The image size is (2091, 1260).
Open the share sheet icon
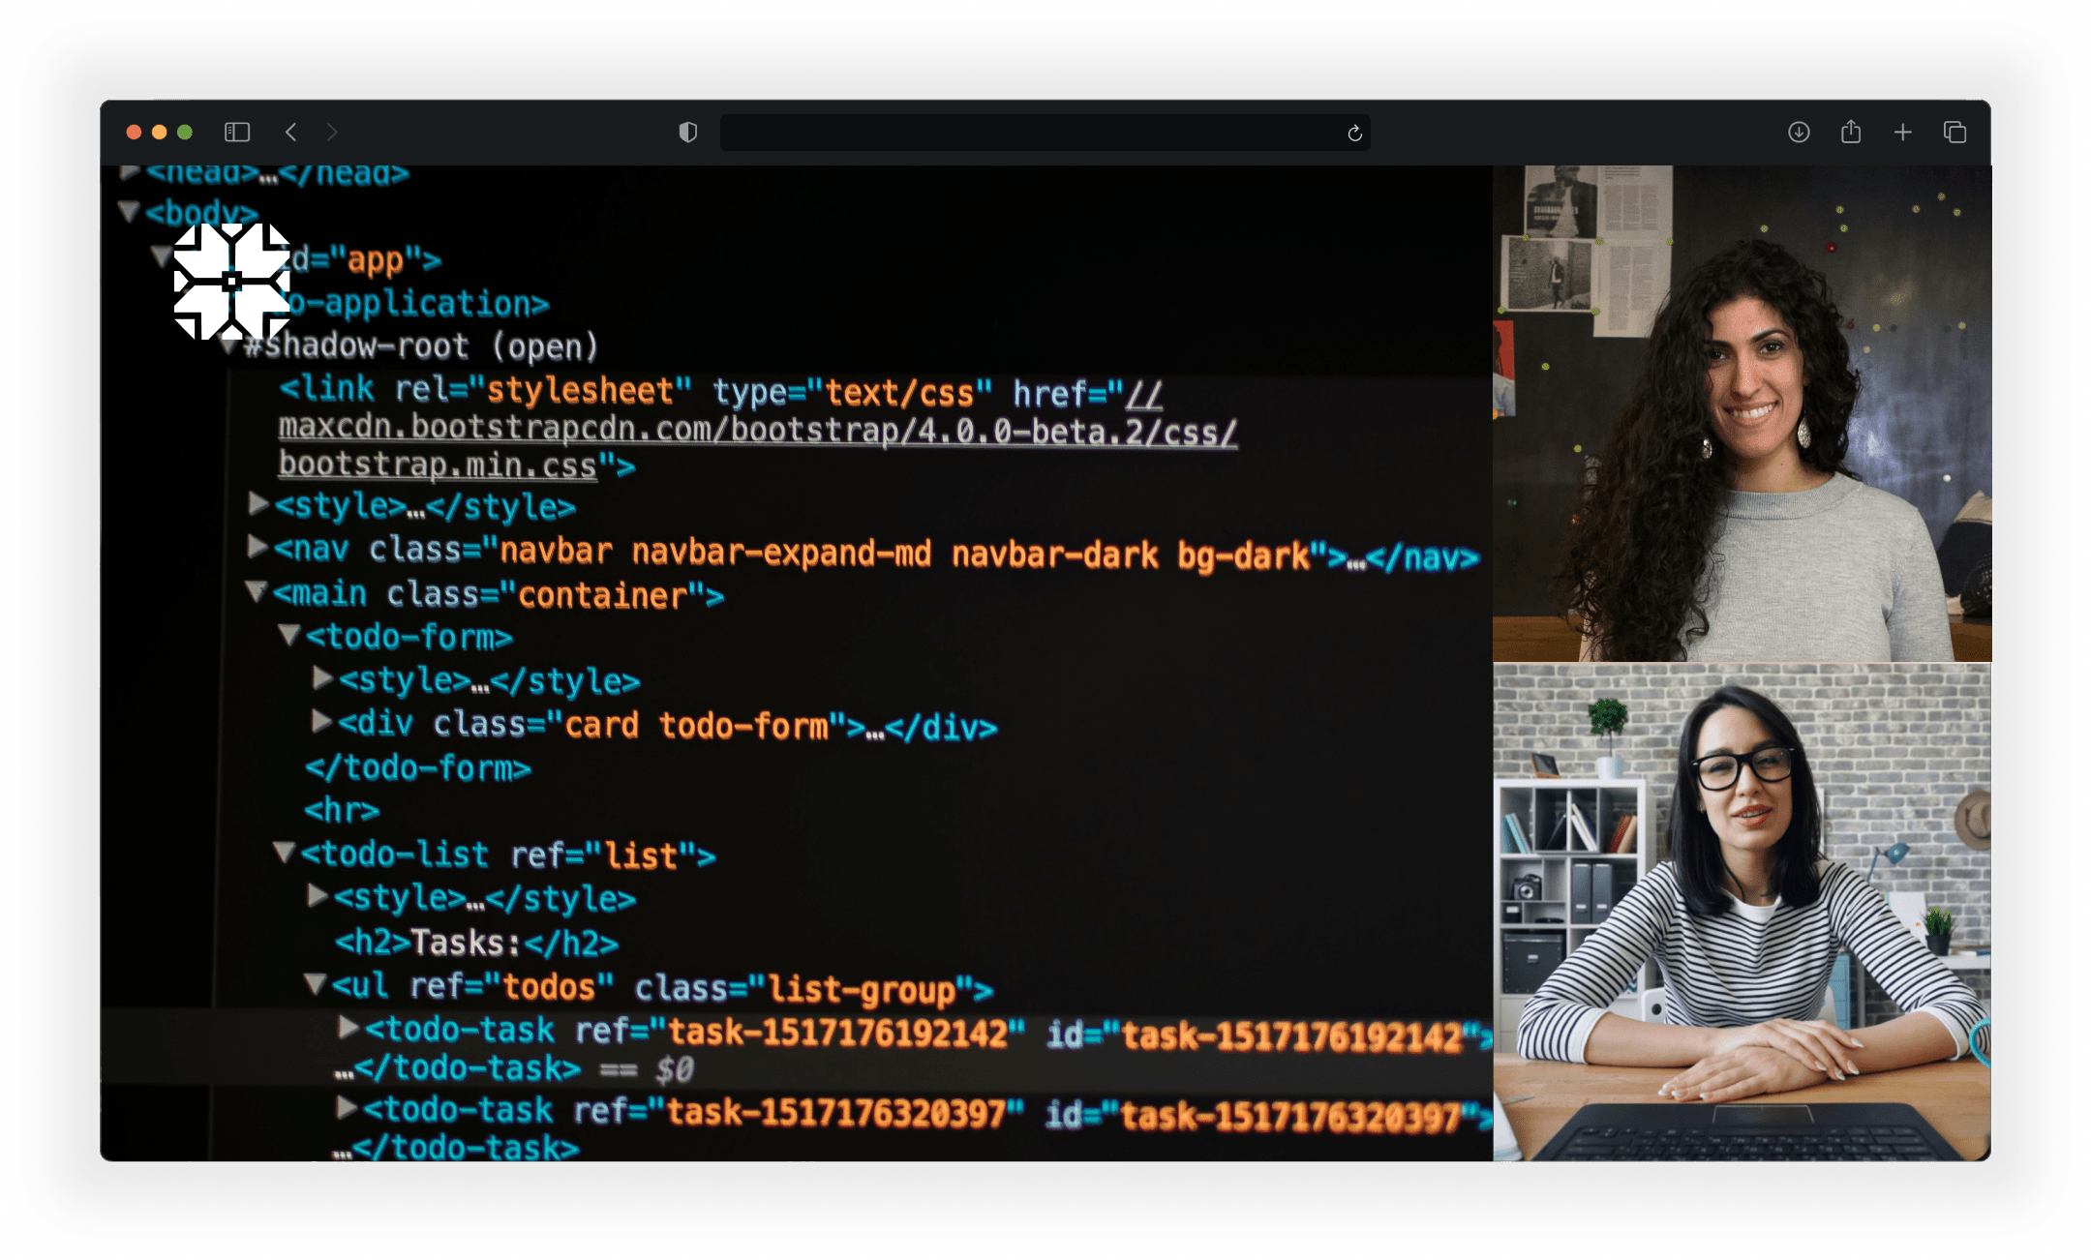1850,132
